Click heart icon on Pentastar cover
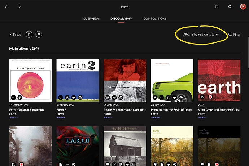The height and width of the screenshot is (166, 249). click(155, 98)
